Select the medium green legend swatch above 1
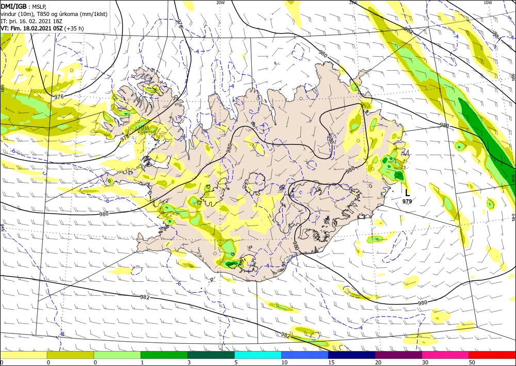Image resolution: width=516 pixels, height=366 pixels. pyautogui.click(x=164, y=355)
